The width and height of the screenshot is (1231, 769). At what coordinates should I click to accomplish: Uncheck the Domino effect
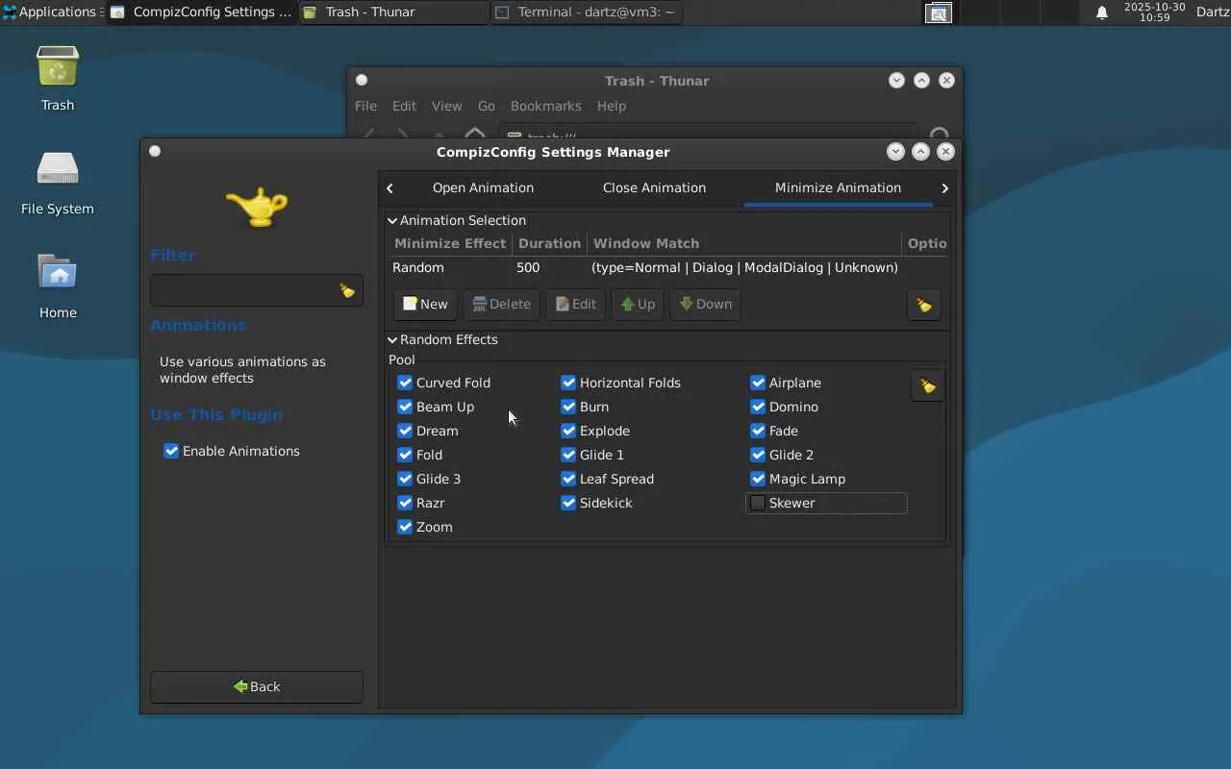(x=758, y=407)
